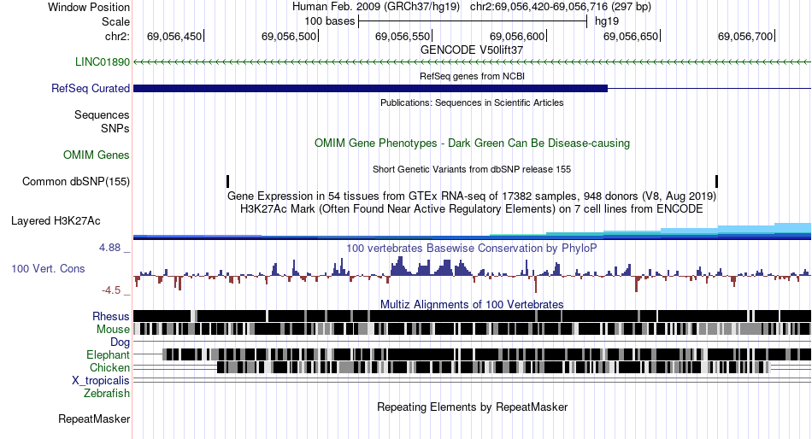Click the OMIM Gene Phenotypes title
The height and width of the screenshot is (439, 812).
point(472,143)
